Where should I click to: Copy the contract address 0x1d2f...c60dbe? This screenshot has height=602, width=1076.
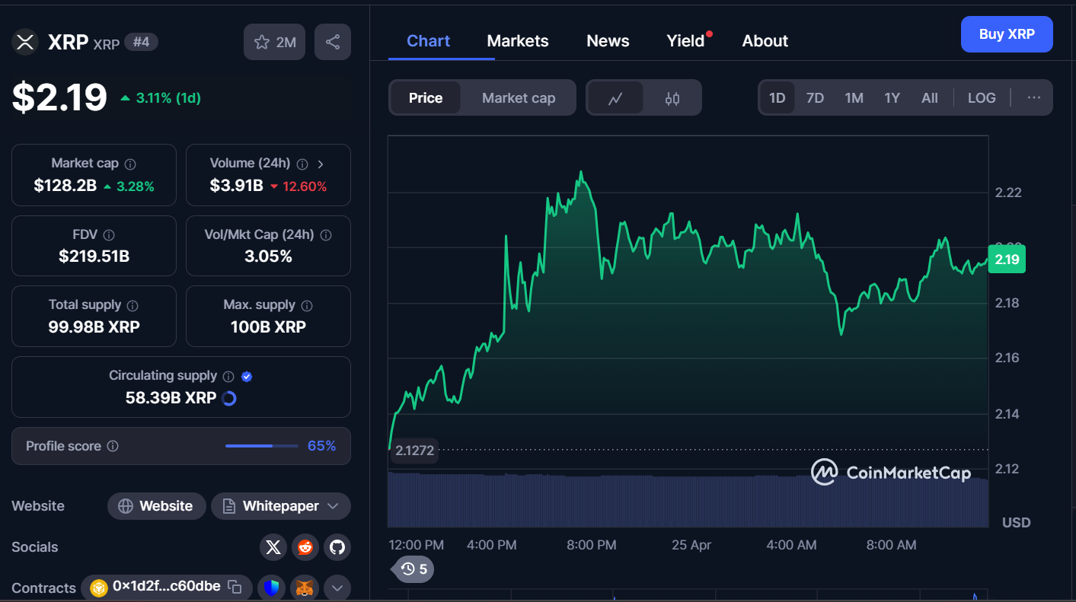click(x=235, y=587)
